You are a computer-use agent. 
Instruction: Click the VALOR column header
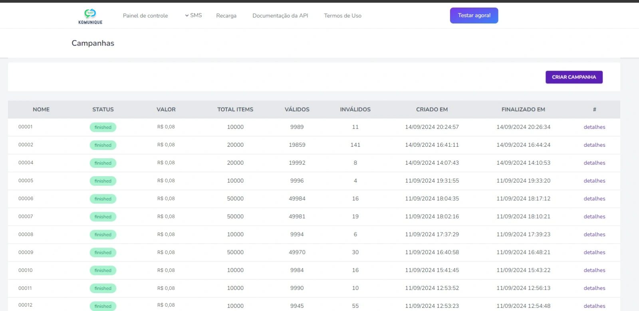pos(166,109)
